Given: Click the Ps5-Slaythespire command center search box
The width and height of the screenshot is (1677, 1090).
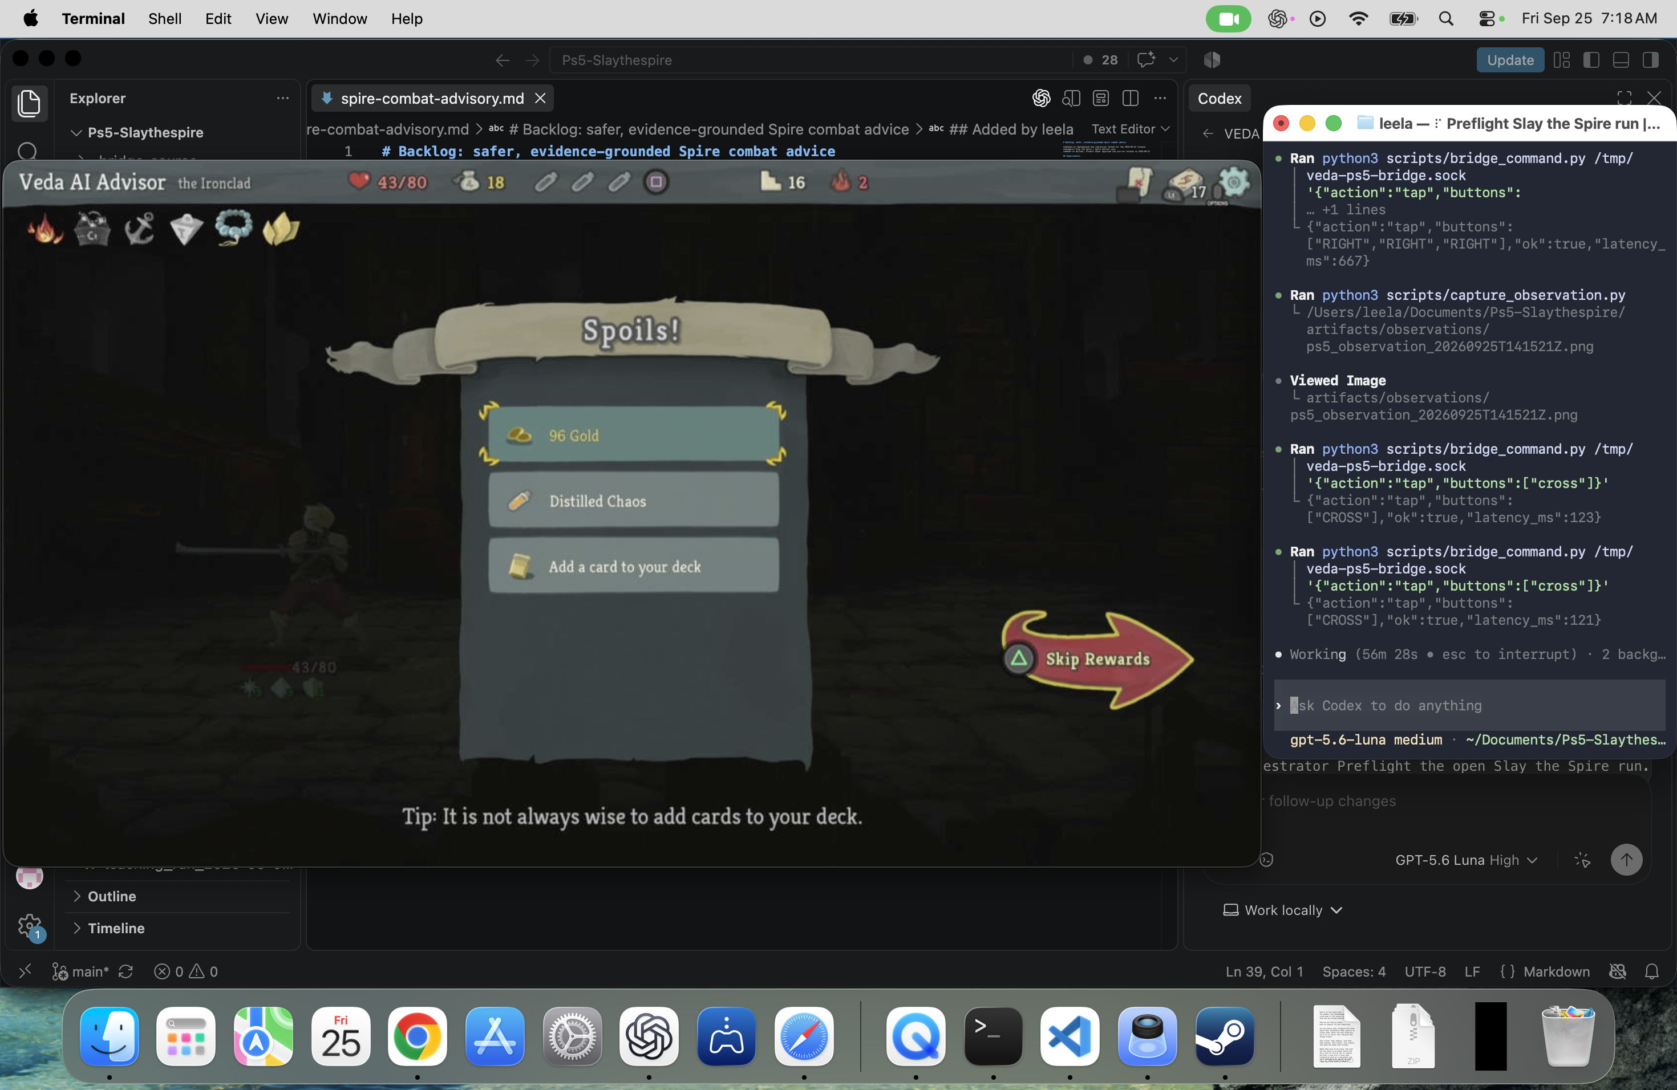Looking at the screenshot, I should click(x=811, y=60).
